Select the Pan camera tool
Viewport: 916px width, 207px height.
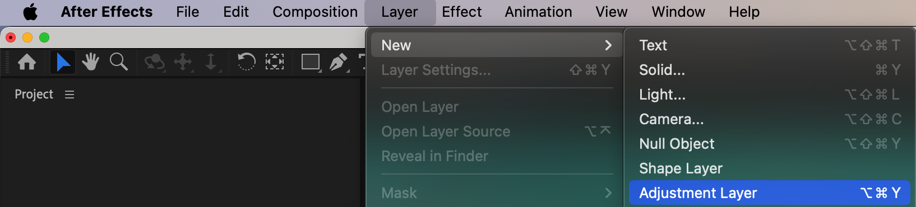tap(183, 62)
